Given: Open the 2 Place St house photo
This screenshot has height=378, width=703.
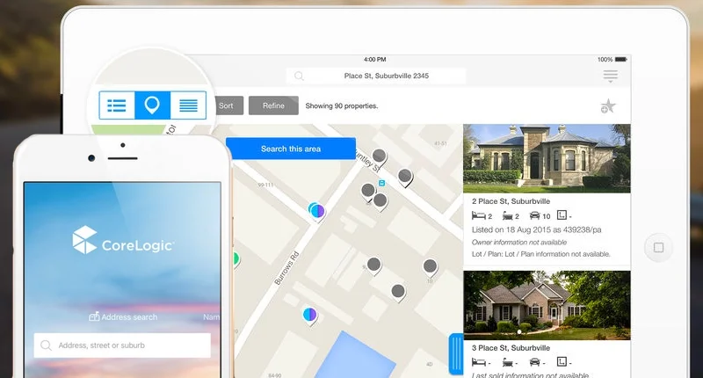Looking at the screenshot, I should point(547,158).
